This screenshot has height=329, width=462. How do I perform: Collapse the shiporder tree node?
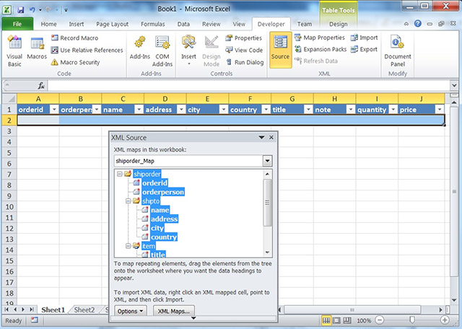coord(120,174)
